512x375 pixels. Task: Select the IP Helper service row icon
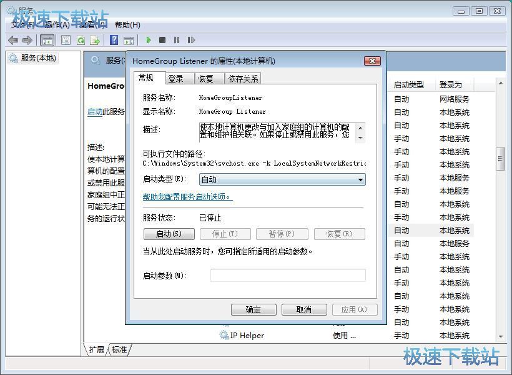coord(224,335)
